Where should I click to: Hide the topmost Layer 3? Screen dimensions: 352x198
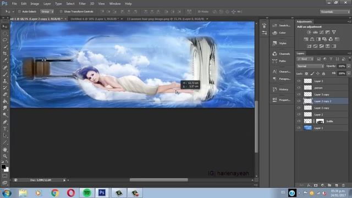coord(299,81)
